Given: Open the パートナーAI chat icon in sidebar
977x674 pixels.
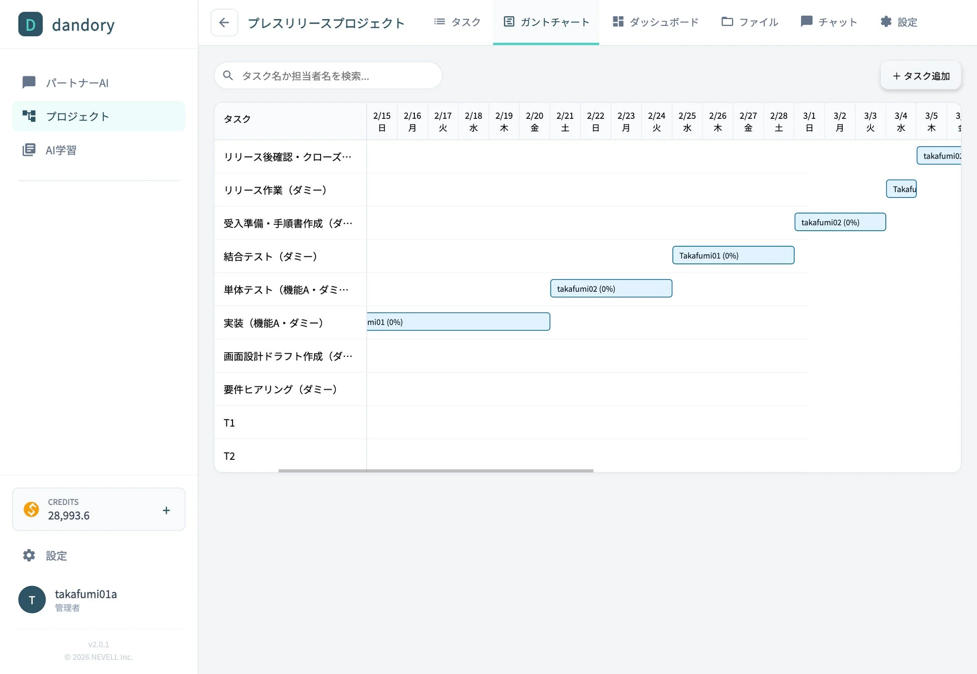Looking at the screenshot, I should (x=29, y=82).
